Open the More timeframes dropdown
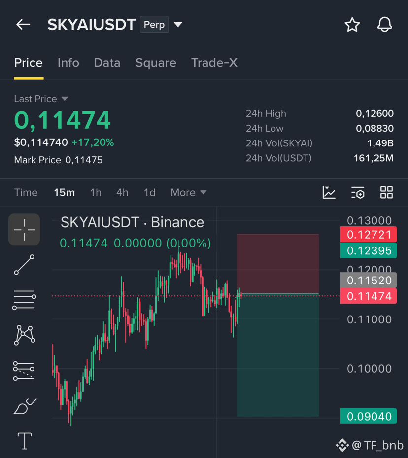The width and height of the screenshot is (408, 458). [189, 192]
